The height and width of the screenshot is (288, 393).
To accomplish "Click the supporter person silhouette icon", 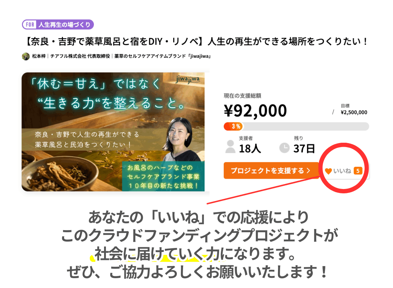I will tap(230, 147).
